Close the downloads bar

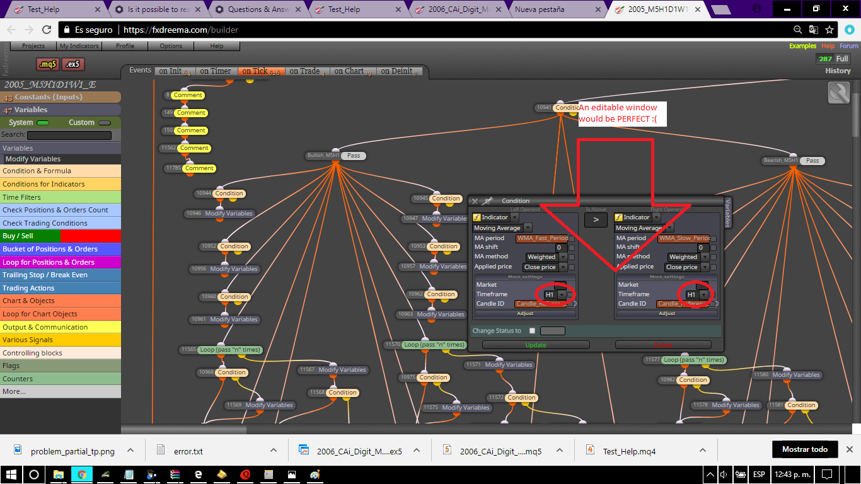coord(850,449)
